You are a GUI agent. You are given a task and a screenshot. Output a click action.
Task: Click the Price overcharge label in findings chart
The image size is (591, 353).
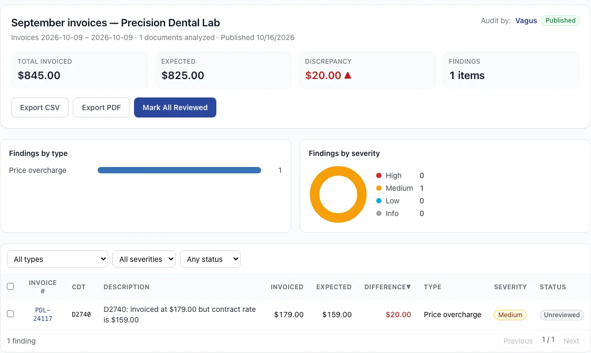point(37,171)
